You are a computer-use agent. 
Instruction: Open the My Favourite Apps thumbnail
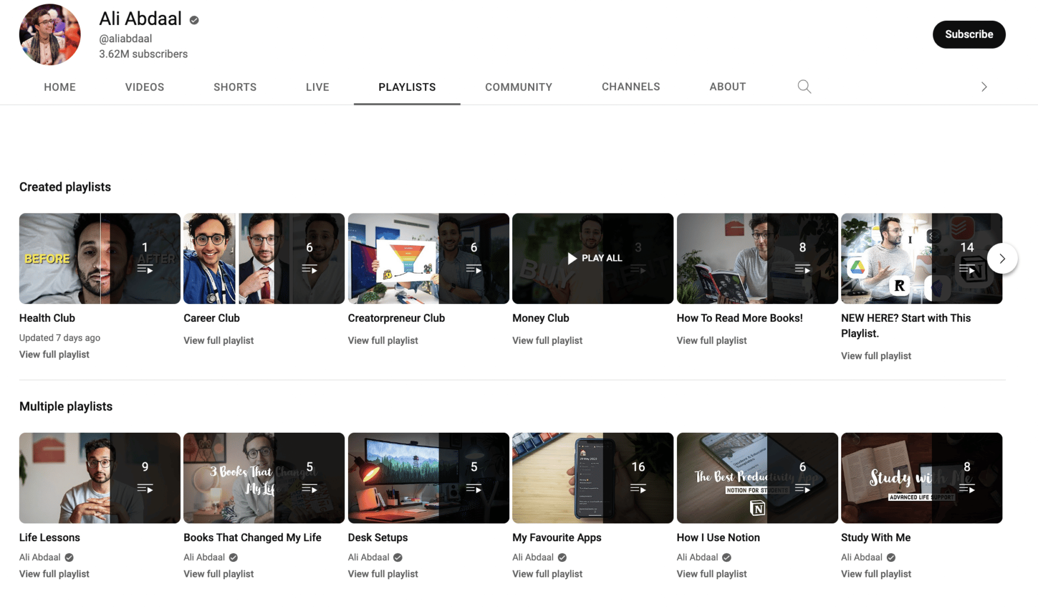tap(593, 478)
